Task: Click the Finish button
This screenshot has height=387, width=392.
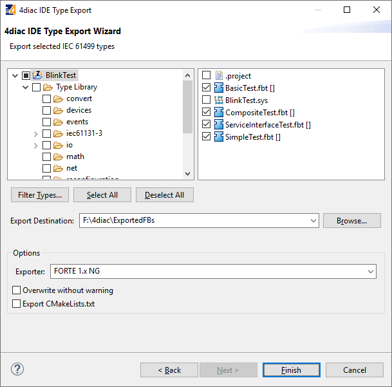Action: [291, 370]
